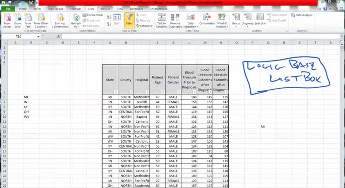Switch to the Review tab

tap(105, 9)
